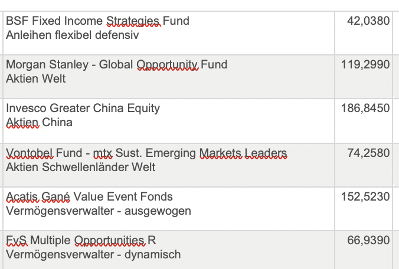Screen dimensions: 399x269
Task: Click the 152,5230 value cell
Action: pyautogui.click(x=365, y=197)
